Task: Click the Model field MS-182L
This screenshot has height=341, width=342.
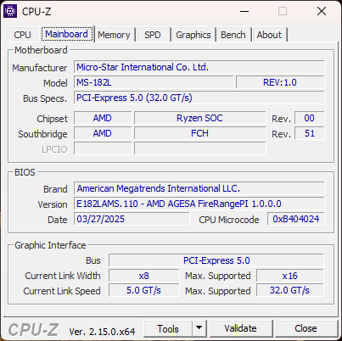Action: pyautogui.click(x=154, y=82)
